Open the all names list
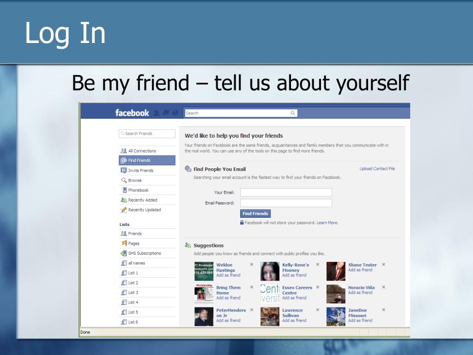 tap(147, 263)
